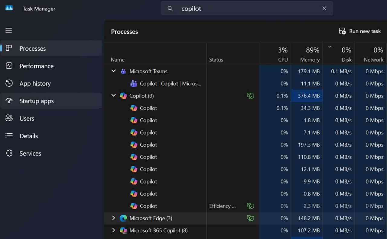Screen dimensions: 387x239
Task: Click the Copilot (9) group icon
Action: pyautogui.click(x=123, y=96)
